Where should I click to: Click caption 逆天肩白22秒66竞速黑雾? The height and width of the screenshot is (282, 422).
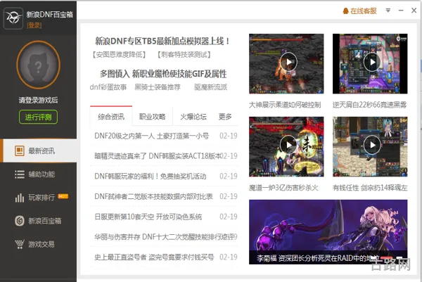tap(370, 105)
